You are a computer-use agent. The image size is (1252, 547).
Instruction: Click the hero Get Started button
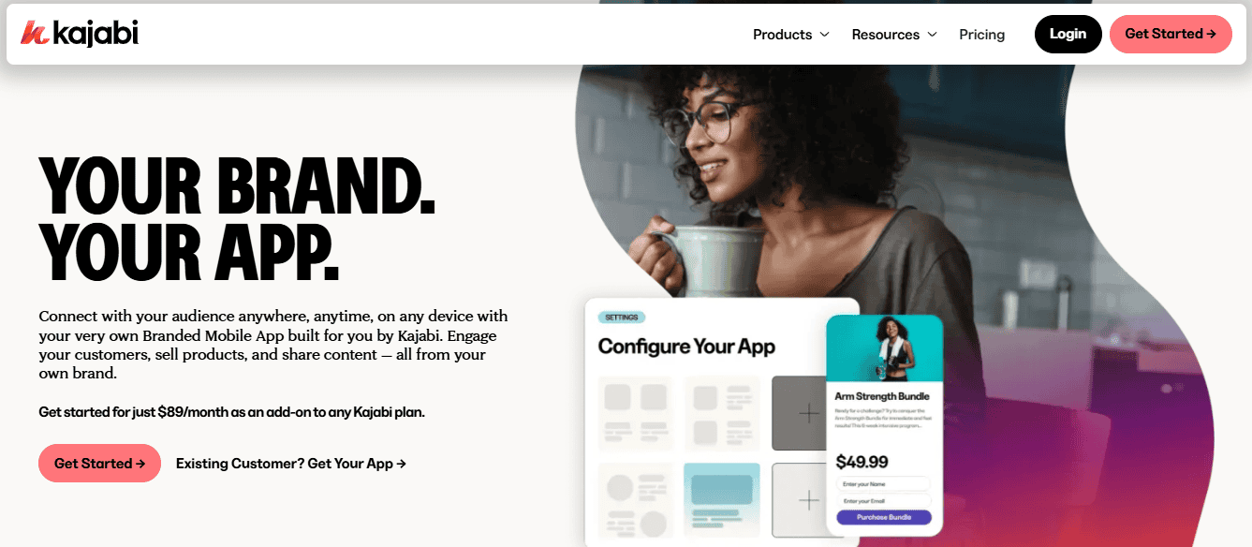click(99, 463)
